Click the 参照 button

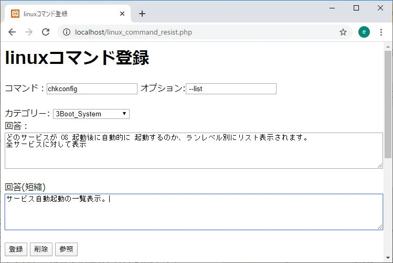66,249
